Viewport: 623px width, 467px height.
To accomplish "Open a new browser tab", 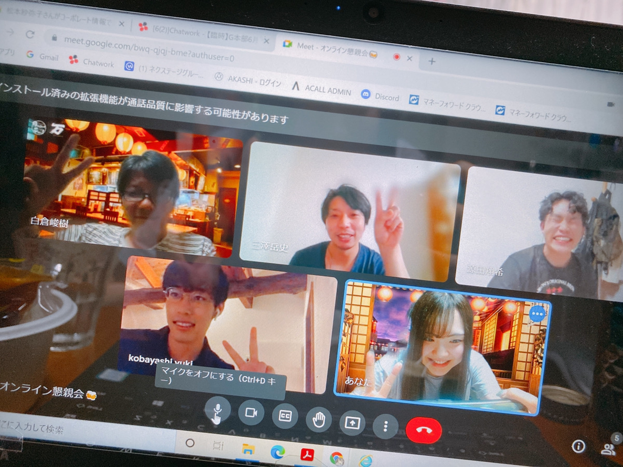I will point(432,61).
